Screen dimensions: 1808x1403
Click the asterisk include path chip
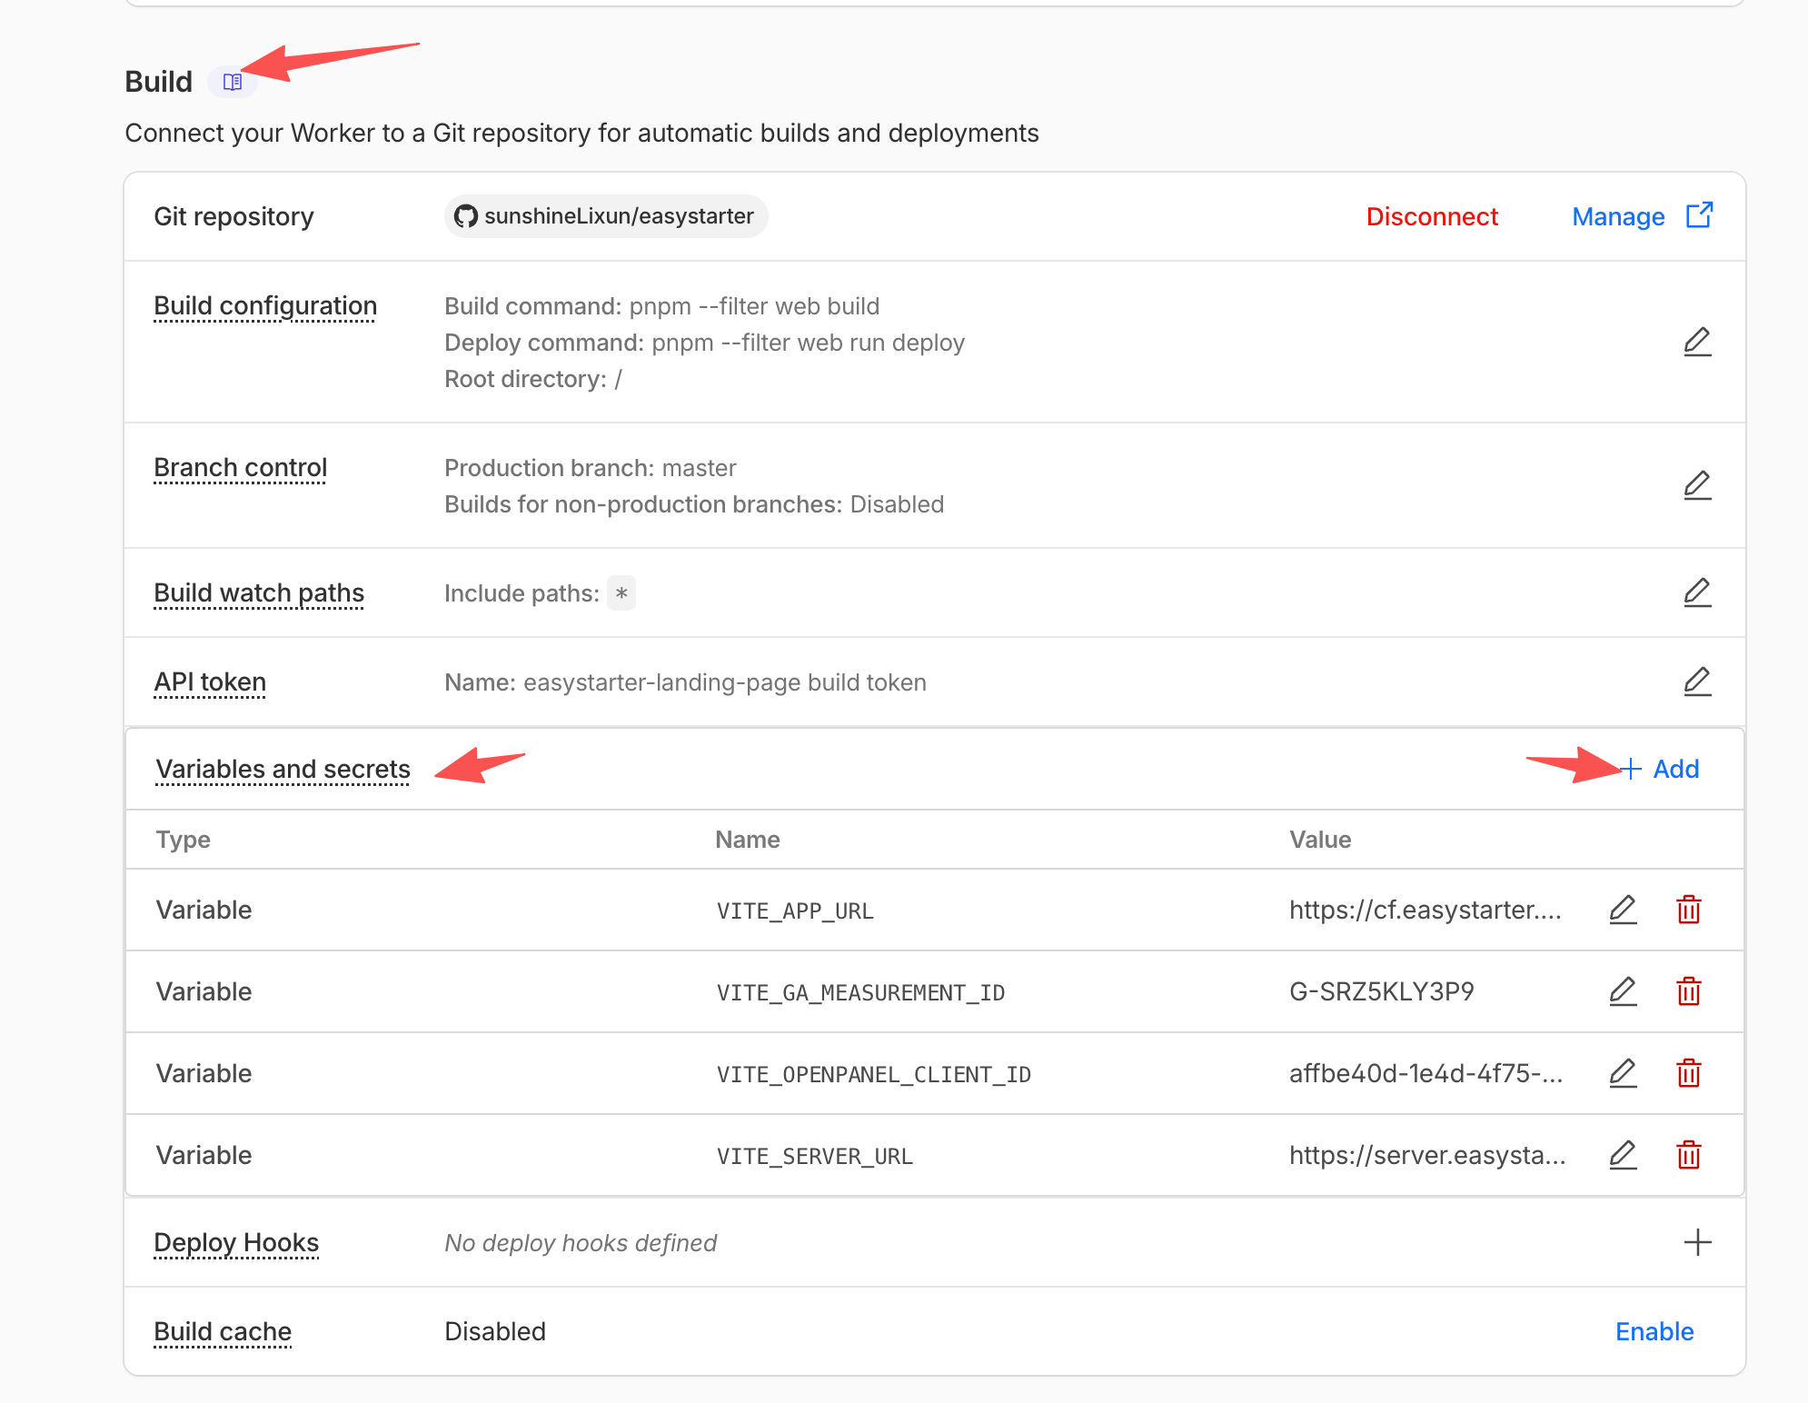[621, 593]
